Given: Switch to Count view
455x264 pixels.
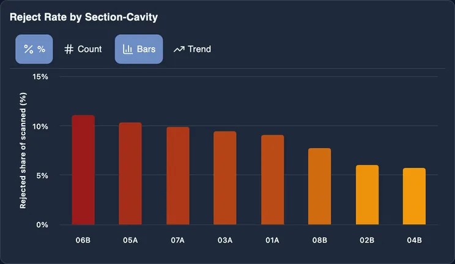Looking at the screenshot, I should pyautogui.click(x=83, y=49).
